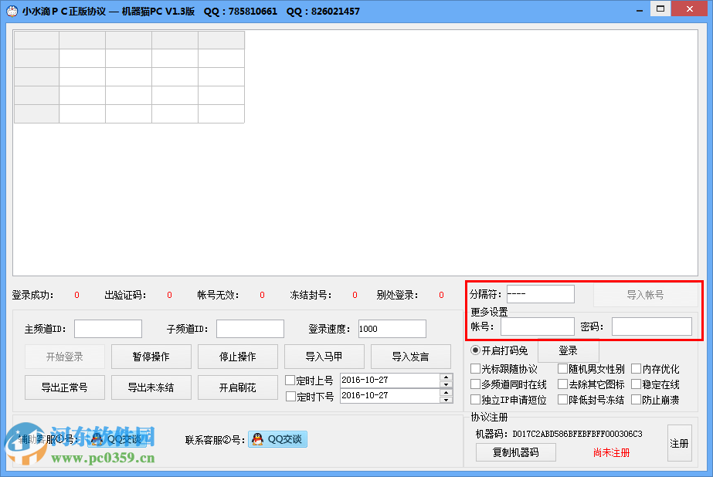The height and width of the screenshot is (477, 713).
Task: Click the 导入马甲 button
Action: tap(324, 357)
